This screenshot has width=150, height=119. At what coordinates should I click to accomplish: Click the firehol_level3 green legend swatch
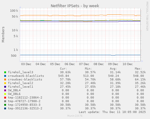tap(5, 72)
